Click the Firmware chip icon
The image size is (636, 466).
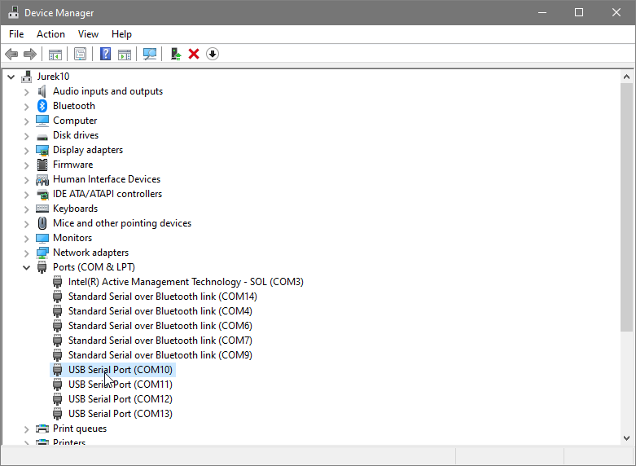point(42,165)
